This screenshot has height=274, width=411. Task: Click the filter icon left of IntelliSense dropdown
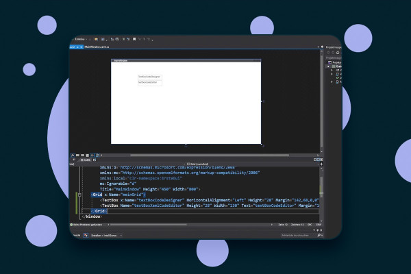[86, 236]
